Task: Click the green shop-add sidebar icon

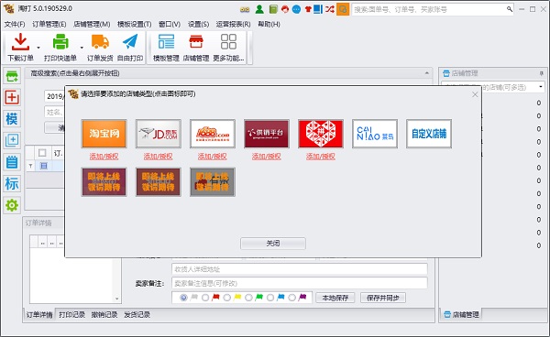Action: pos(12,76)
